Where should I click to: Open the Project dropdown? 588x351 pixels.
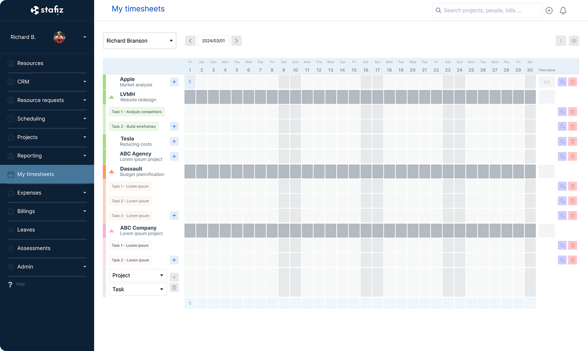tap(138, 275)
